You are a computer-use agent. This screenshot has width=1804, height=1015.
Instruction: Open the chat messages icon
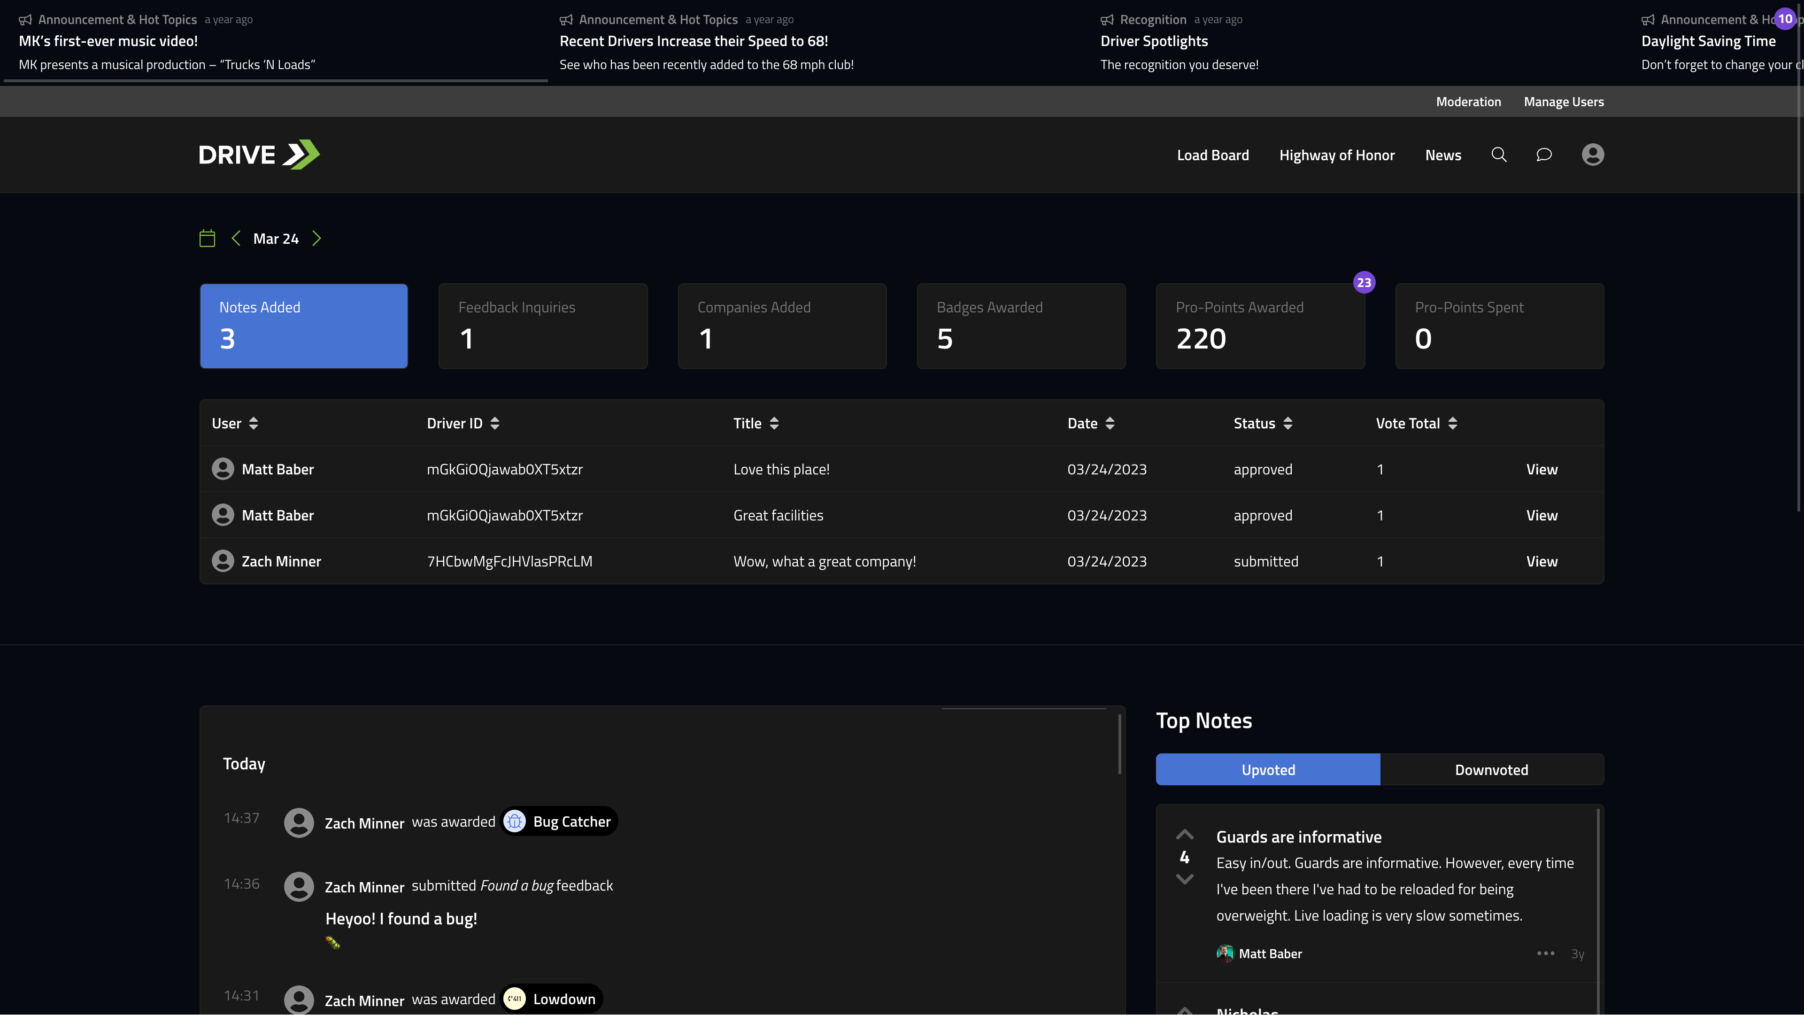coord(1544,154)
